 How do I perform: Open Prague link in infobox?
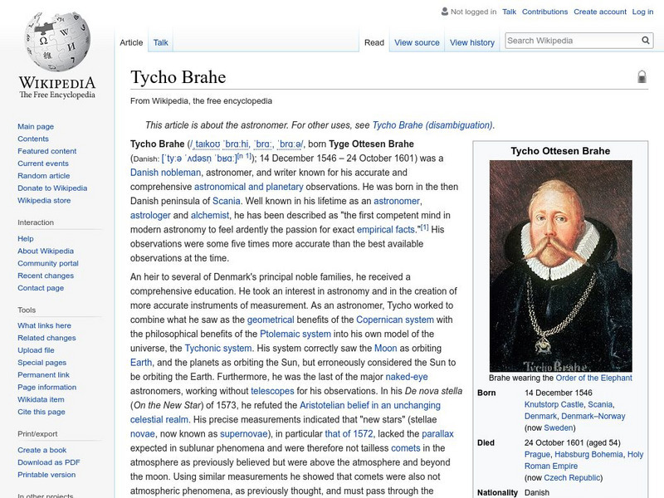pyautogui.click(x=537, y=454)
